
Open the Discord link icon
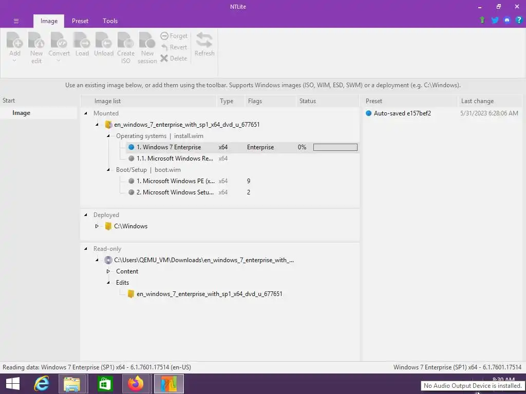507,20
